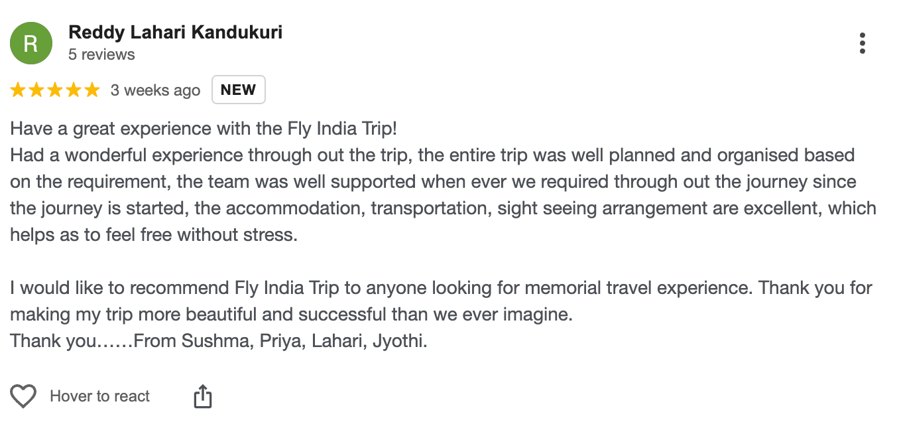Click the "Hover to react" label
This screenshot has width=899, height=434.
pos(100,397)
